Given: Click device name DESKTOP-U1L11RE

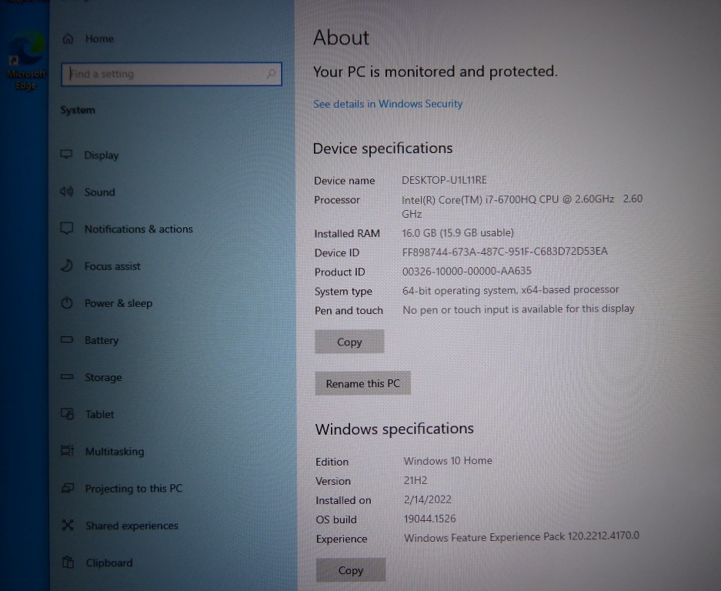Looking at the screenshot, I should [x=444, y=180].
